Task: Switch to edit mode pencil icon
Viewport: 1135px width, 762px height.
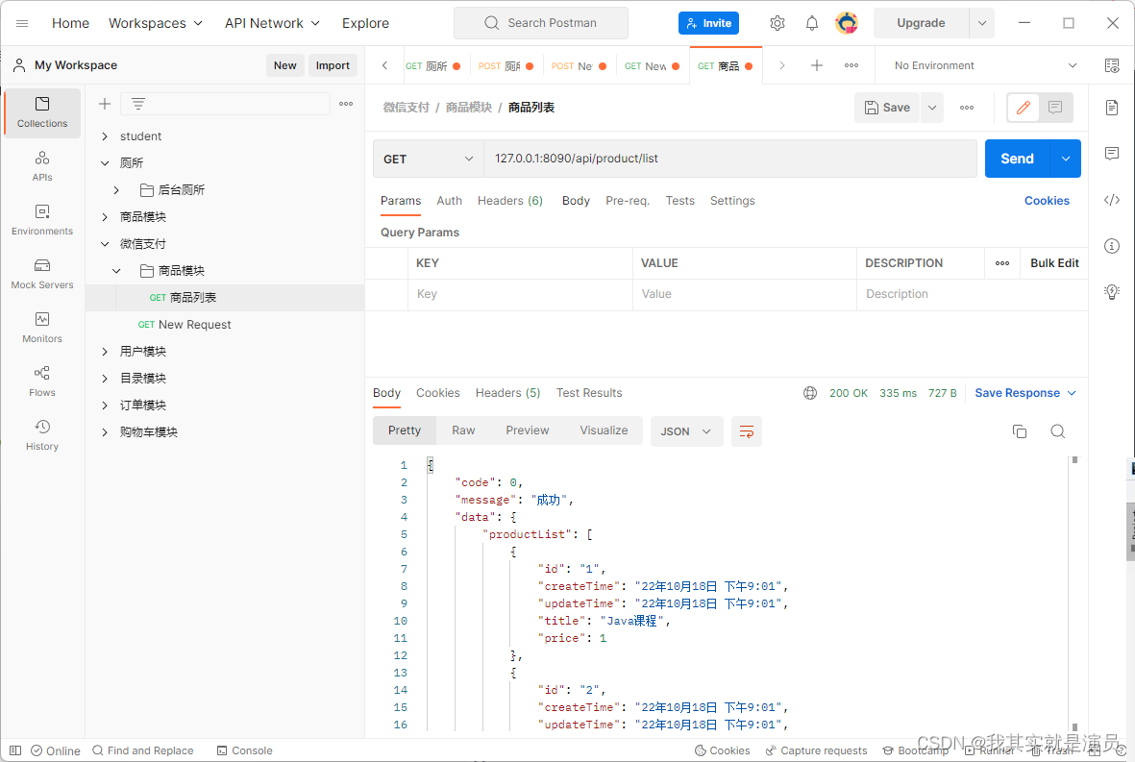Action: coord(1023,108)
